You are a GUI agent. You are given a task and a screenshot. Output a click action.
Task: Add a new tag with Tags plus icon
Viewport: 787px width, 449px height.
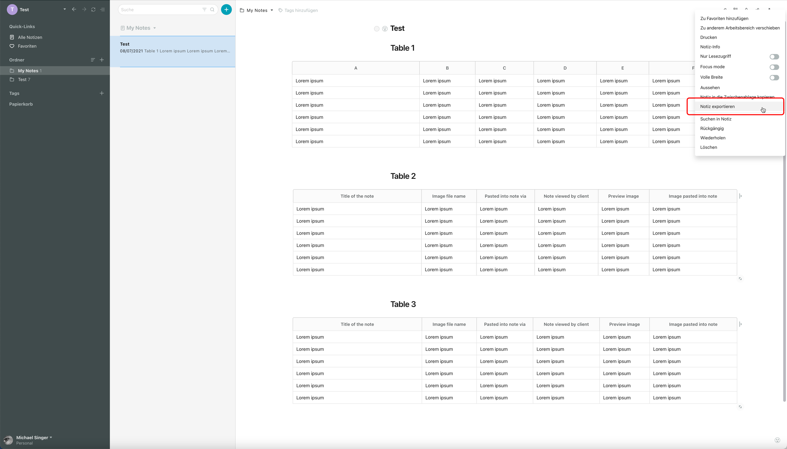coord(102,93)
